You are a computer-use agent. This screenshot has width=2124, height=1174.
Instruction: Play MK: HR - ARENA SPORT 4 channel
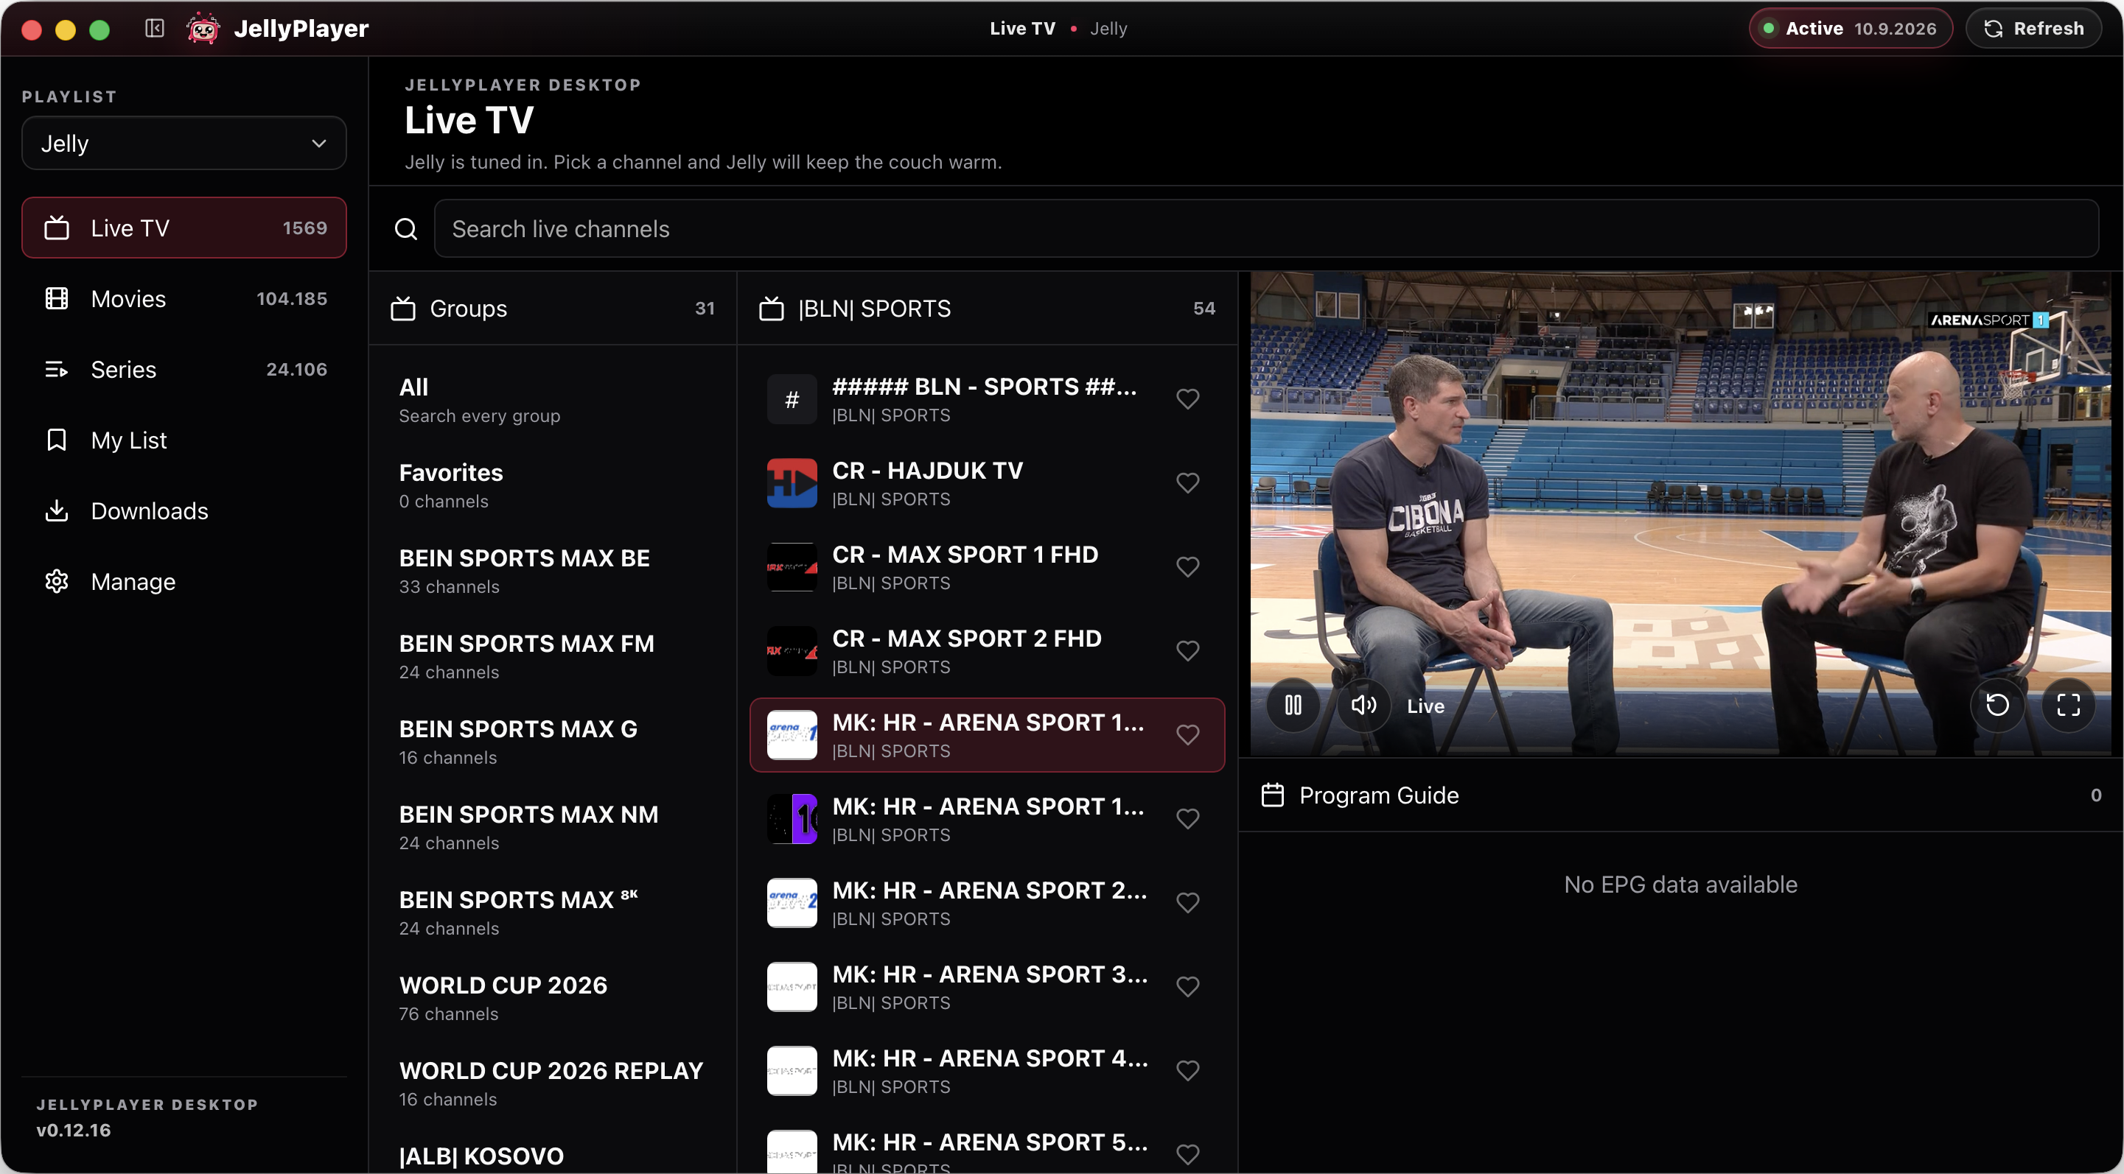click(987, 1071)
